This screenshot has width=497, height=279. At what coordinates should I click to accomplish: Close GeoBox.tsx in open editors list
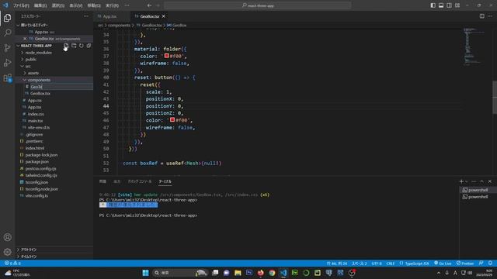point(25,39)
